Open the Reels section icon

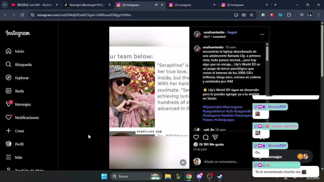[9, 91]
